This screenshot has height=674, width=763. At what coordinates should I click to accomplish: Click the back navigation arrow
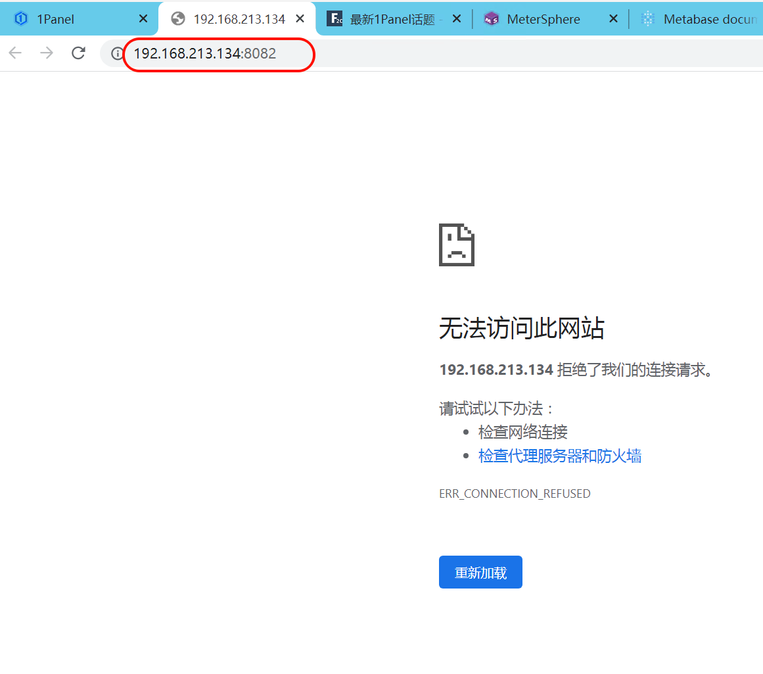(x=15, y=53)
